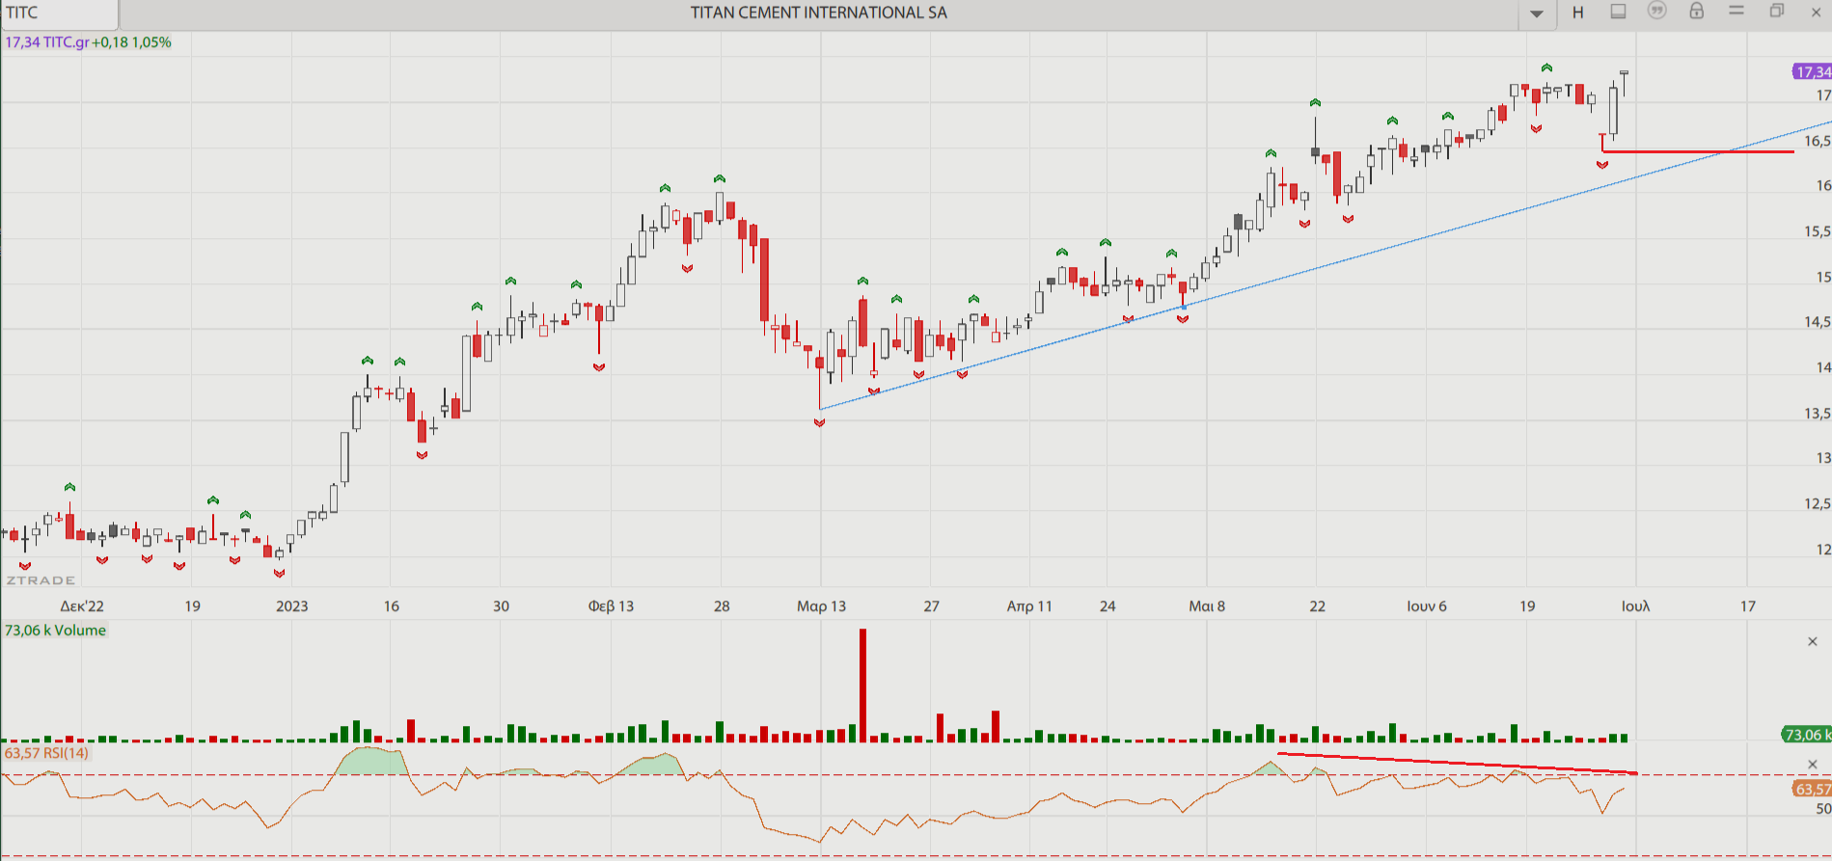
Task: Select the red horizontal support line
Action: 1698,151
